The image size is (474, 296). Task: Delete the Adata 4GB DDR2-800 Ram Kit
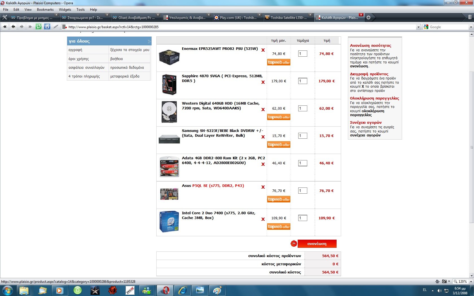pyautogui.click(x=263, y=164)
